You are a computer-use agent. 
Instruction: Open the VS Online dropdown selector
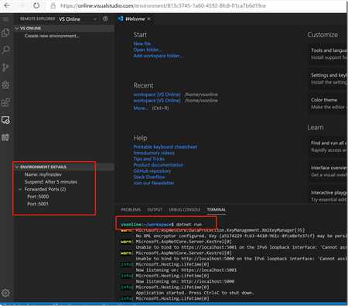[x=77, y=19]
